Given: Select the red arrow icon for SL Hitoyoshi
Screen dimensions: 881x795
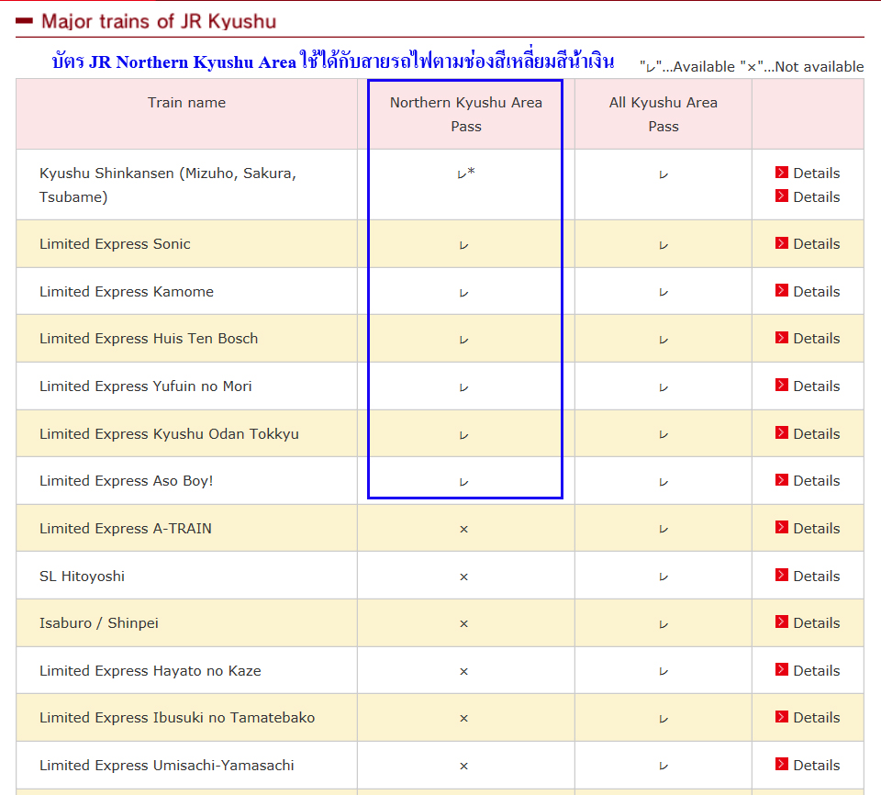Looking at the screenshot, I should tap(782, 576).
